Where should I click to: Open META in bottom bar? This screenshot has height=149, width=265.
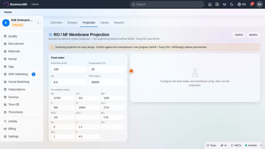(x=236, y=145)
